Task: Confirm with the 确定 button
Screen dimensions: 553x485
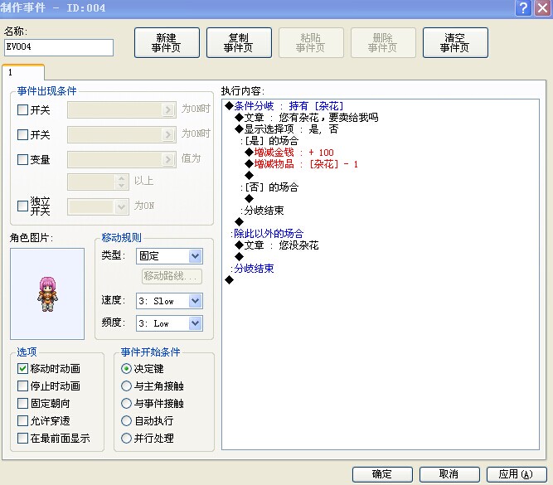Action: [382, 474]
